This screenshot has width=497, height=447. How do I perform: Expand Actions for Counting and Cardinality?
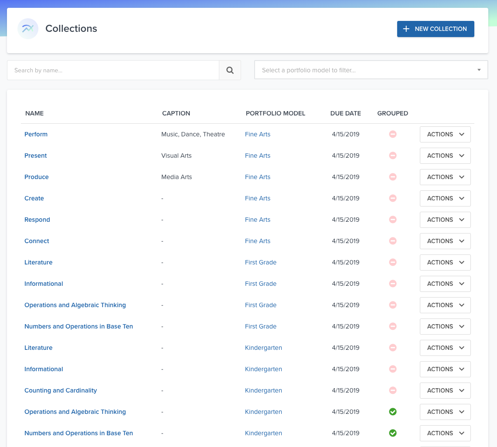(445, 390)
